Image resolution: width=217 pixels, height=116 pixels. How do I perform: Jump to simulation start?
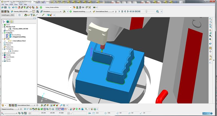click(136, 11)
